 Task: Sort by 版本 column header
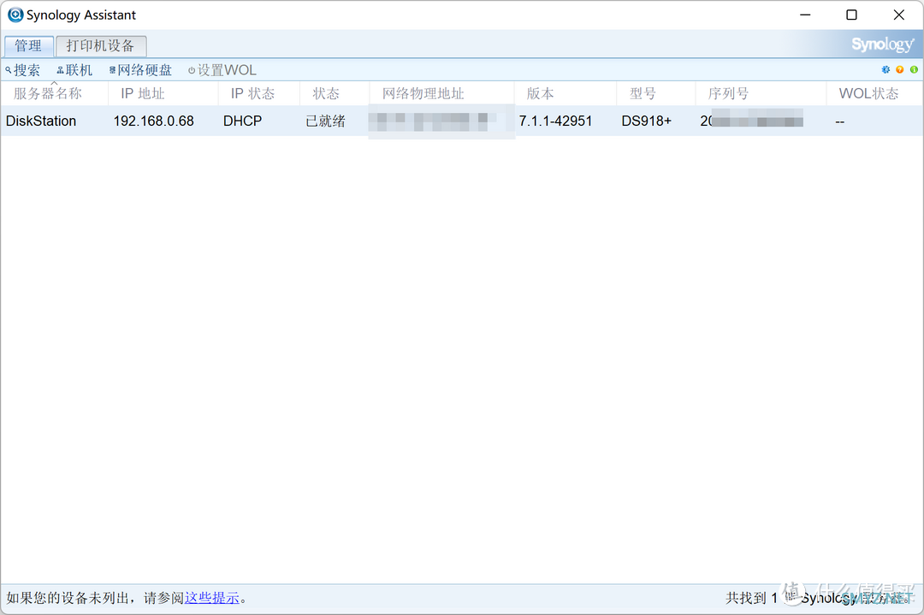[566, 93]
